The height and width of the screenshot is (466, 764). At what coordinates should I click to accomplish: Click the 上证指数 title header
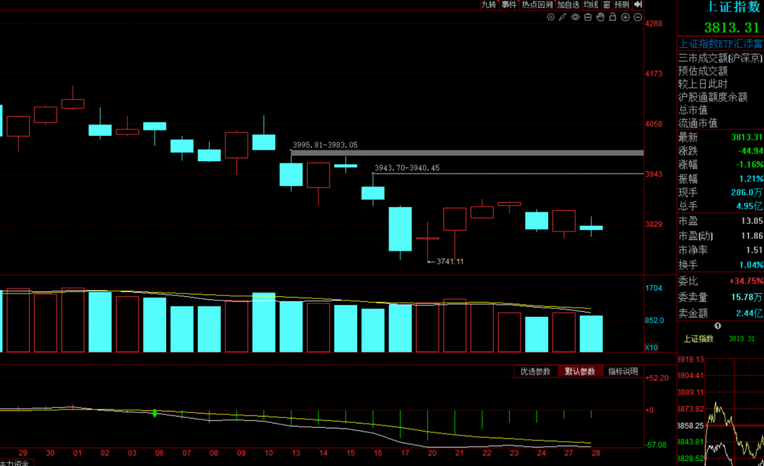pyautogui.click(x=734, y=7)
